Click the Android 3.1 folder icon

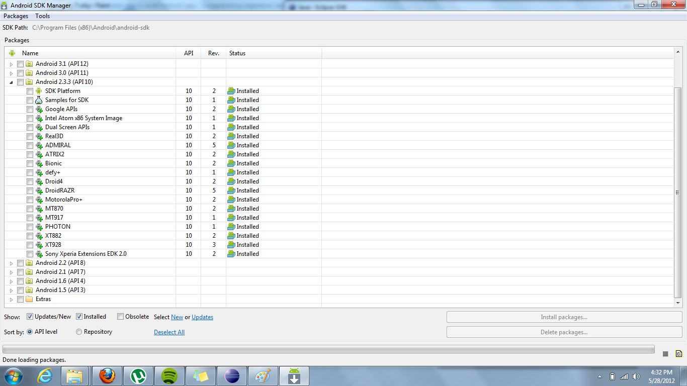tap(29, 64)
